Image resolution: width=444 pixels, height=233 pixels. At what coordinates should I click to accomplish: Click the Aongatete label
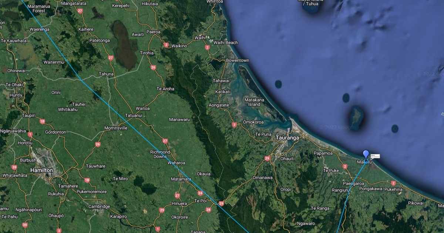click(219, 105)
